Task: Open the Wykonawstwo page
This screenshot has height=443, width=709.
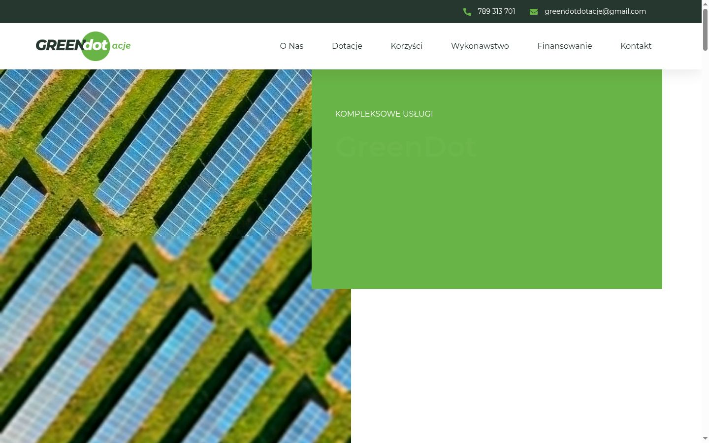Action: point(480,46)
